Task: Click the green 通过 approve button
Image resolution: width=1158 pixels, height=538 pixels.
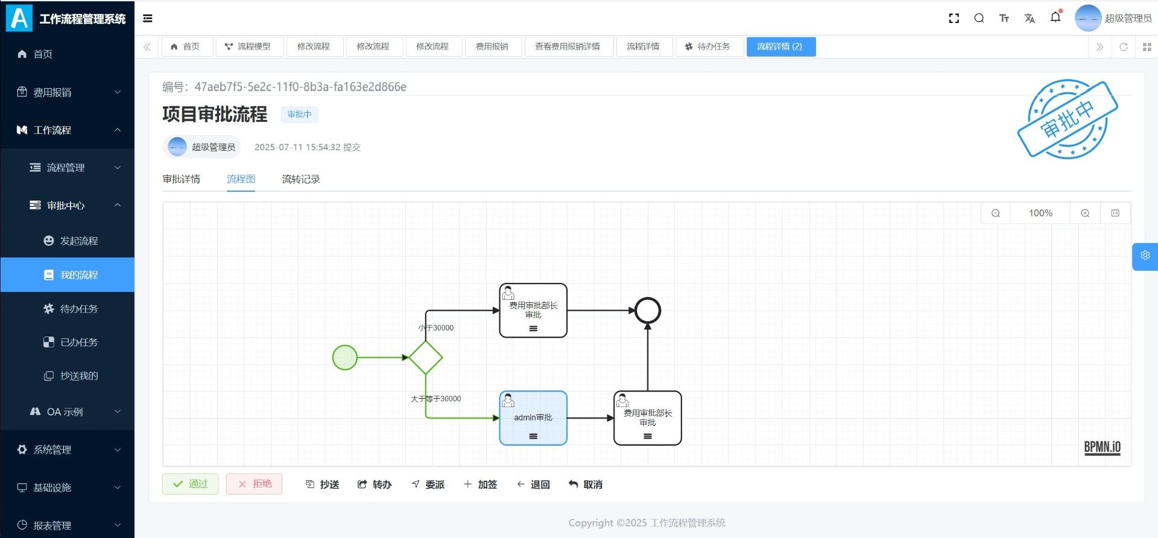Action: 190,484
